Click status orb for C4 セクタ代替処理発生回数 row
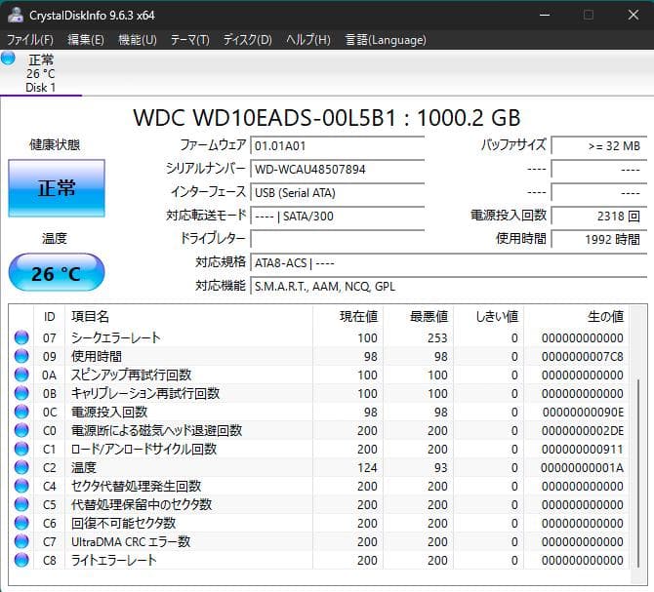The height and width of the screenshot is (592, 654). pos(21,486)
